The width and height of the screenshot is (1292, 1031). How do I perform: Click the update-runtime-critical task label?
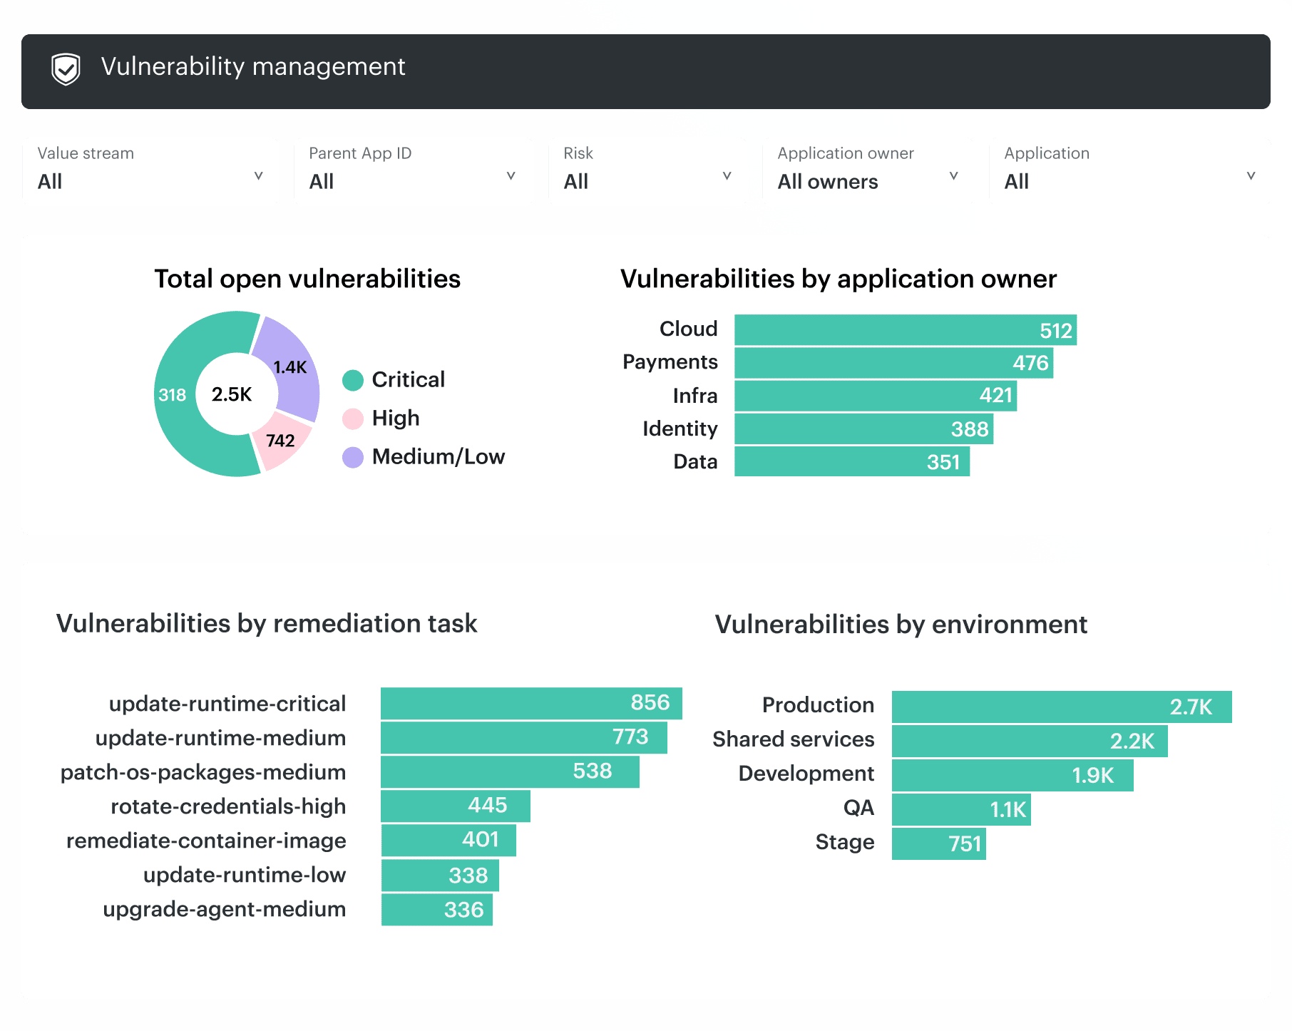(227, 704)
